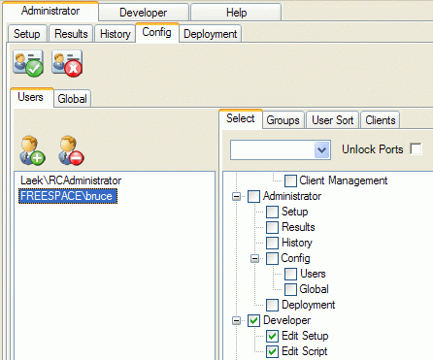This screenshot has height=360, width=433.
Task: Select user Laek\RCAdministrator in list
Action: click(71, 180)
